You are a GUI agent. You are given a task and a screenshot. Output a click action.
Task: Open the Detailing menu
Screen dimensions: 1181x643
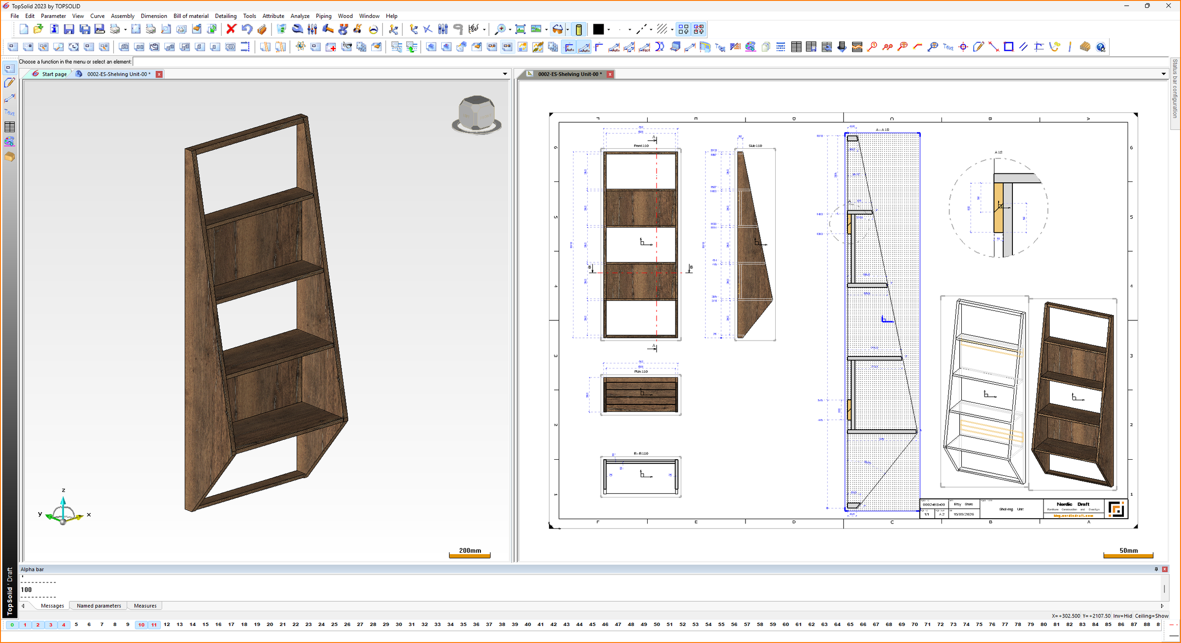point(226,16)
